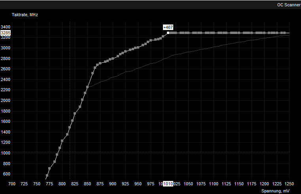The width and height of the screenshot is (301, 194).
Task: Select the curve point at 1000 mV
Action: [163, 36]
